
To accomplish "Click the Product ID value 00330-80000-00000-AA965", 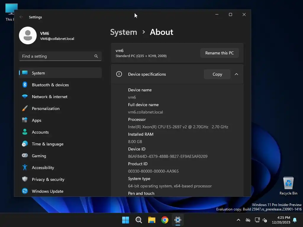I will 153,171.
